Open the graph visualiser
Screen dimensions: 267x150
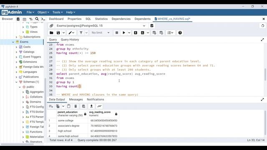coord(99,106)
